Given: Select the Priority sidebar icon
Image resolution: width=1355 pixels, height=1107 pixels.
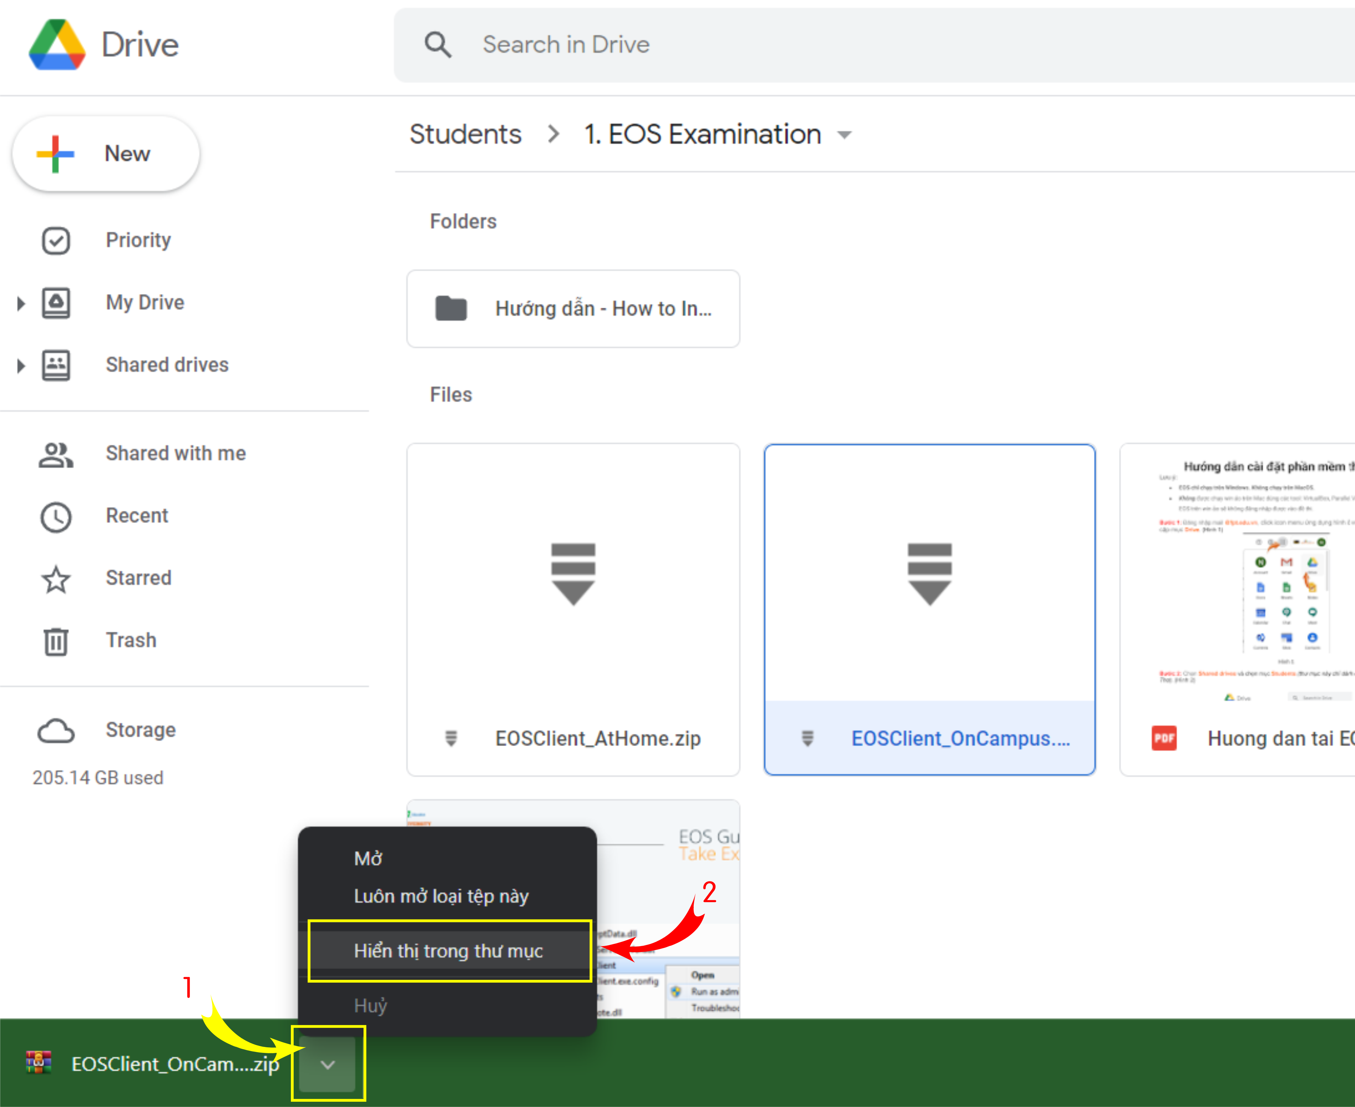Looking at the screenshot, I should [56, 241].
